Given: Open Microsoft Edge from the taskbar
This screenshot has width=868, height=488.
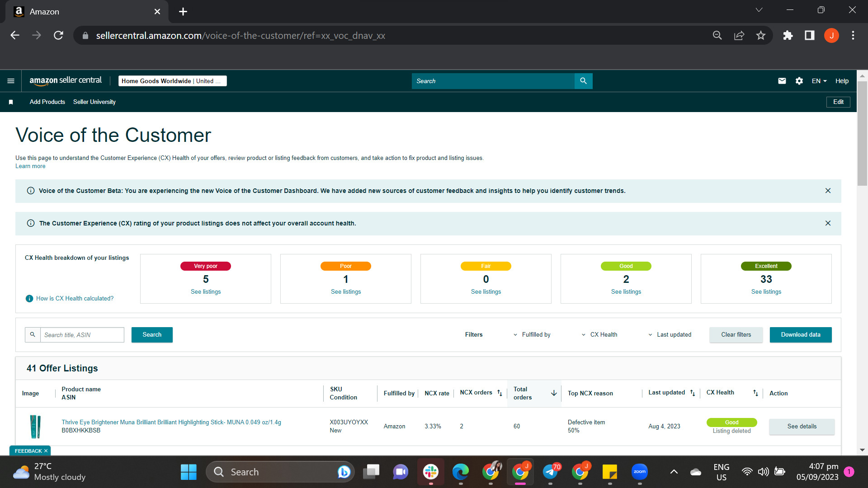Looking at the screenshot, I should click(461, 472).
